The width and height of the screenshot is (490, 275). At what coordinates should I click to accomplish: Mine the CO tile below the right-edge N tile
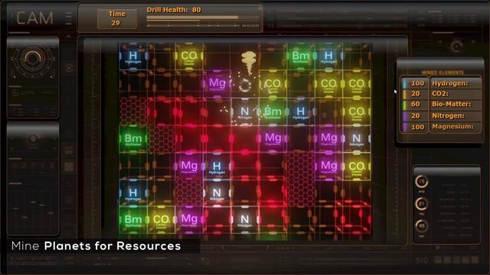tap(357, 167)
